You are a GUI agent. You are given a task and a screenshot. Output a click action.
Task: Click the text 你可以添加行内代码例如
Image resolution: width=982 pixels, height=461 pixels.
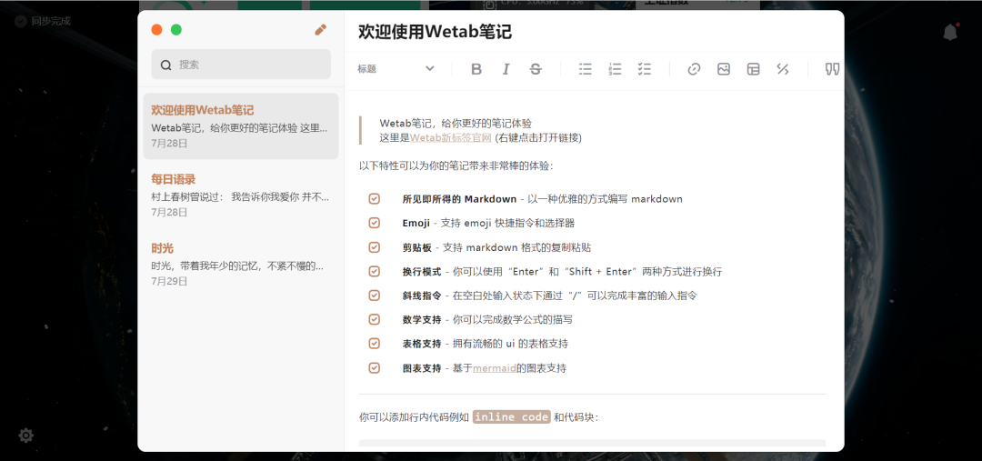(414, 417)
